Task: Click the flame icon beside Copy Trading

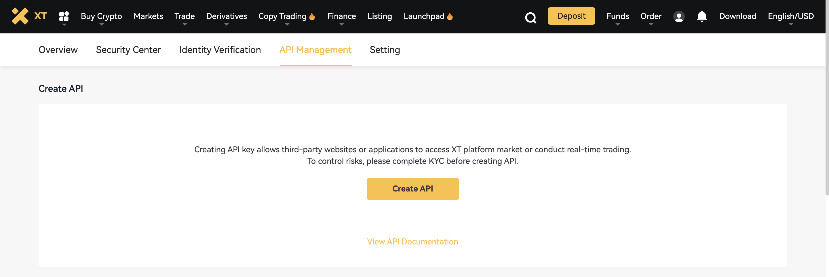Action: click(312, 16)
